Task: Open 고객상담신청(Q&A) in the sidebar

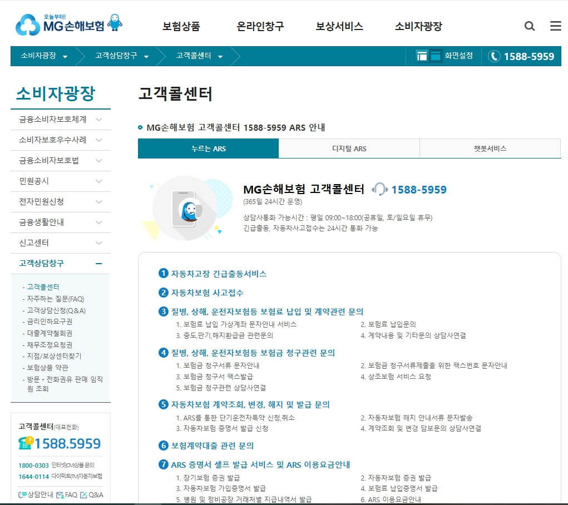Action: [56, 310]
